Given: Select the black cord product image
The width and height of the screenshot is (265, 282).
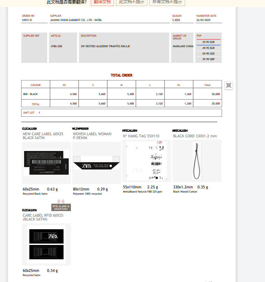Looking at the screenshot, I should pyautogui.click(x=197, y=161).
